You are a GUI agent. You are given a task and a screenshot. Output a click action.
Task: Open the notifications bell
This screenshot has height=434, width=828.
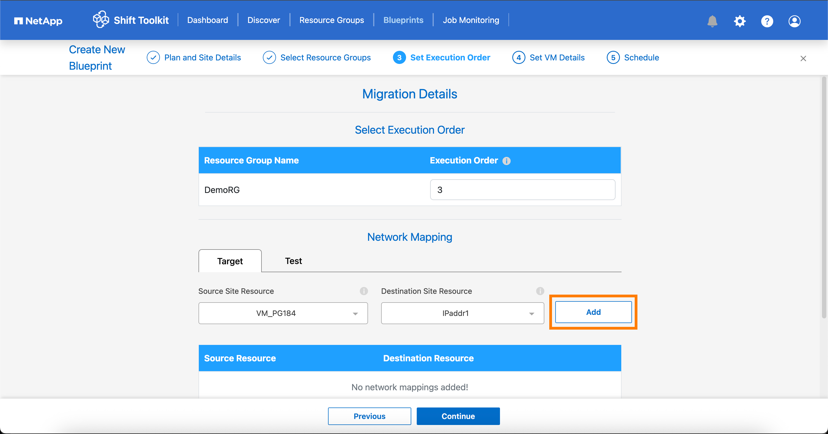pyautogui.click(x=712, y=21)
